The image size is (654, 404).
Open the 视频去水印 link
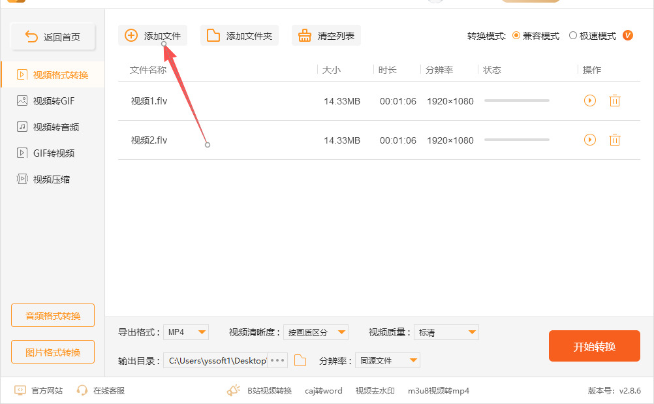375,391
